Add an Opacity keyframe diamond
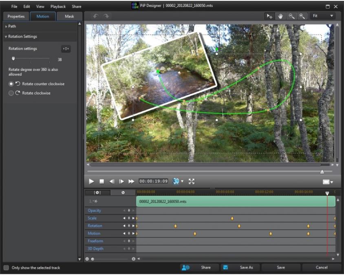 point(129,211)
